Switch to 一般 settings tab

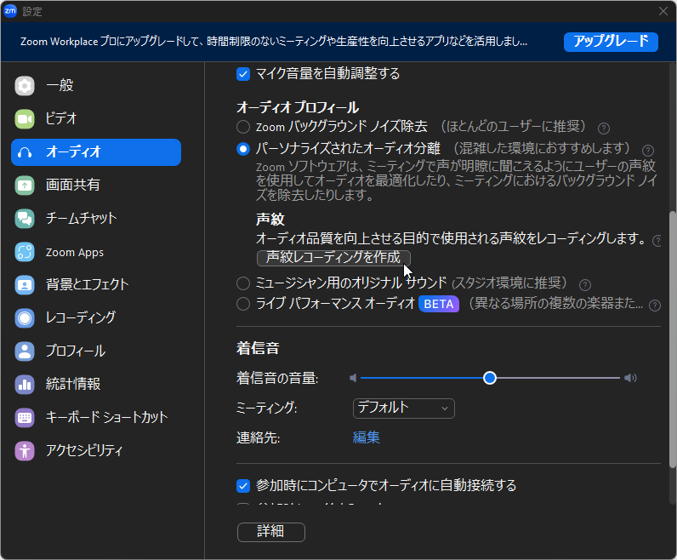(x=96, y=86)
